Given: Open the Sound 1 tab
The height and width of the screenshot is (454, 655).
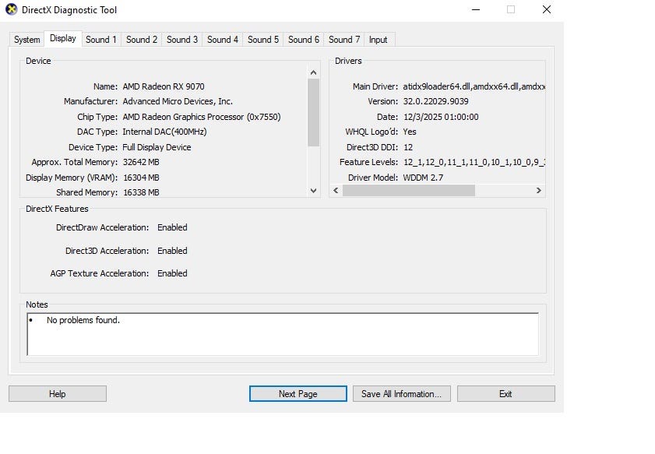Looking at the screenshot, I should [x=101, y=40].
